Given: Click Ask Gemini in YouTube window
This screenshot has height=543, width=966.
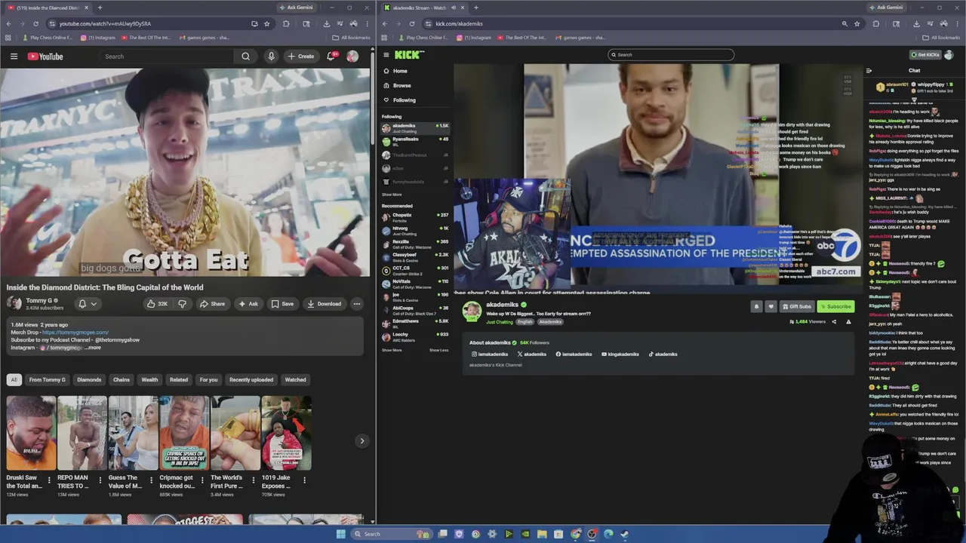Looking at the screenshot, I should pos(295,8).
